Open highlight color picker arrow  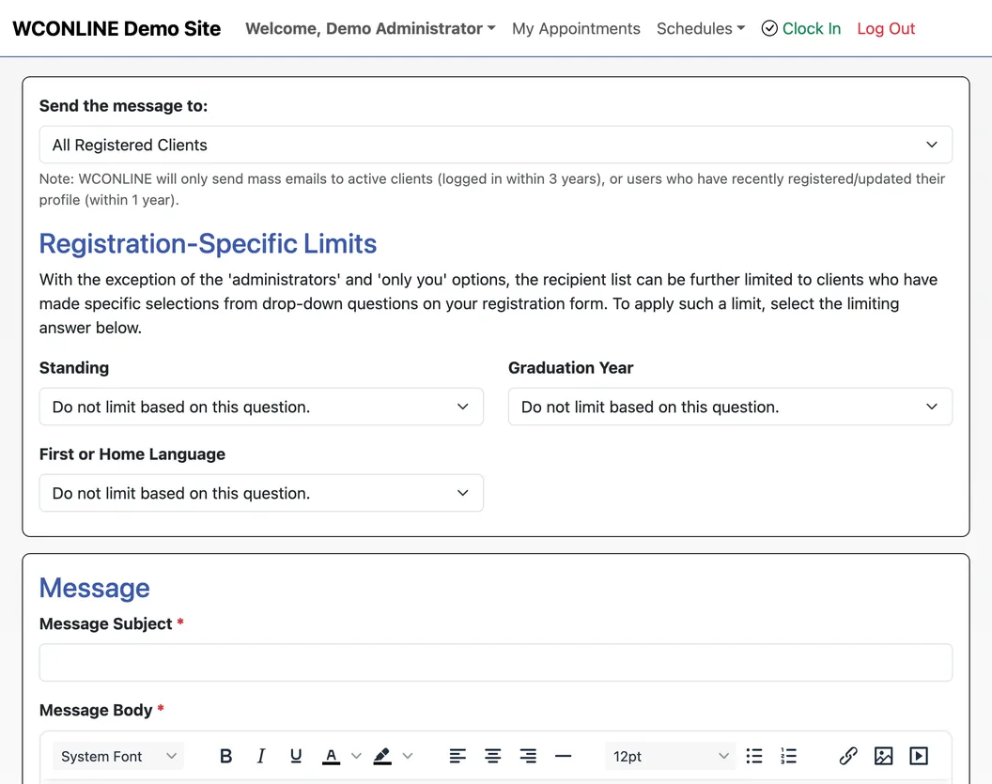point(408,756)
